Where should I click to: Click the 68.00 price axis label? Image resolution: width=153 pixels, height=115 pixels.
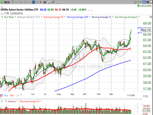tap(147, 23)
